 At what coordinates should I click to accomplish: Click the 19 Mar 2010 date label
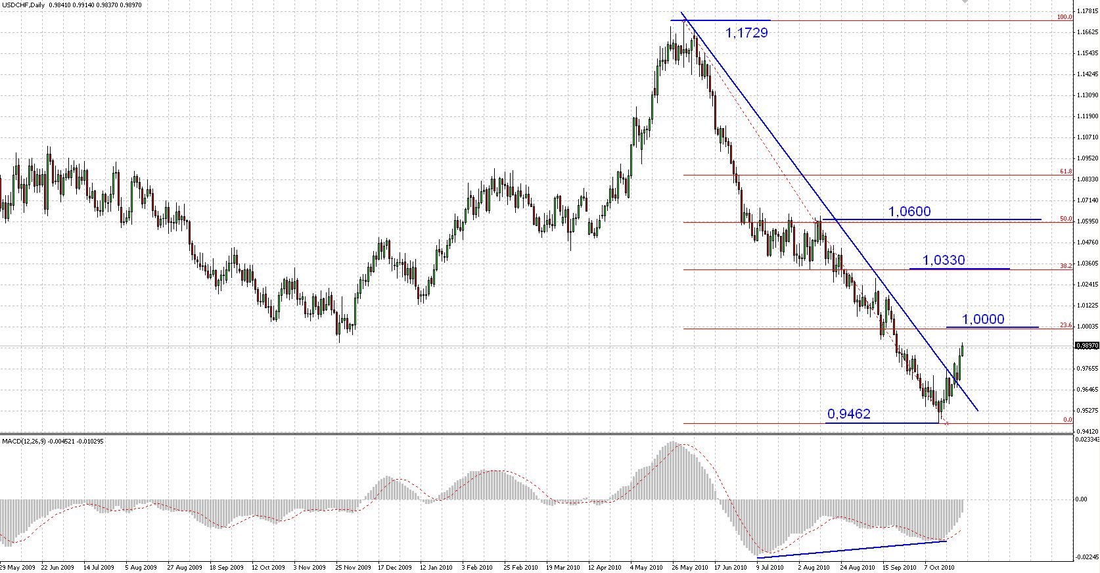[563, 566]
